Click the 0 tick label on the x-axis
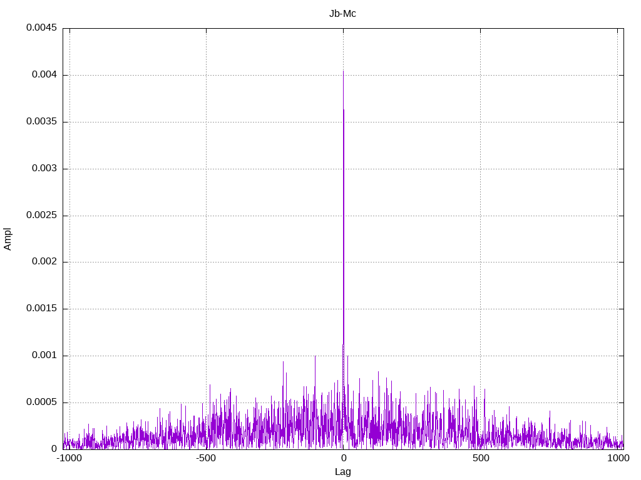This screenshot has width=641, height=480. tap(343, 458)
